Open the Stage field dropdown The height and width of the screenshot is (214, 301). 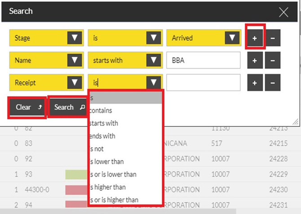pyautogui.click(x=74, y=38)
